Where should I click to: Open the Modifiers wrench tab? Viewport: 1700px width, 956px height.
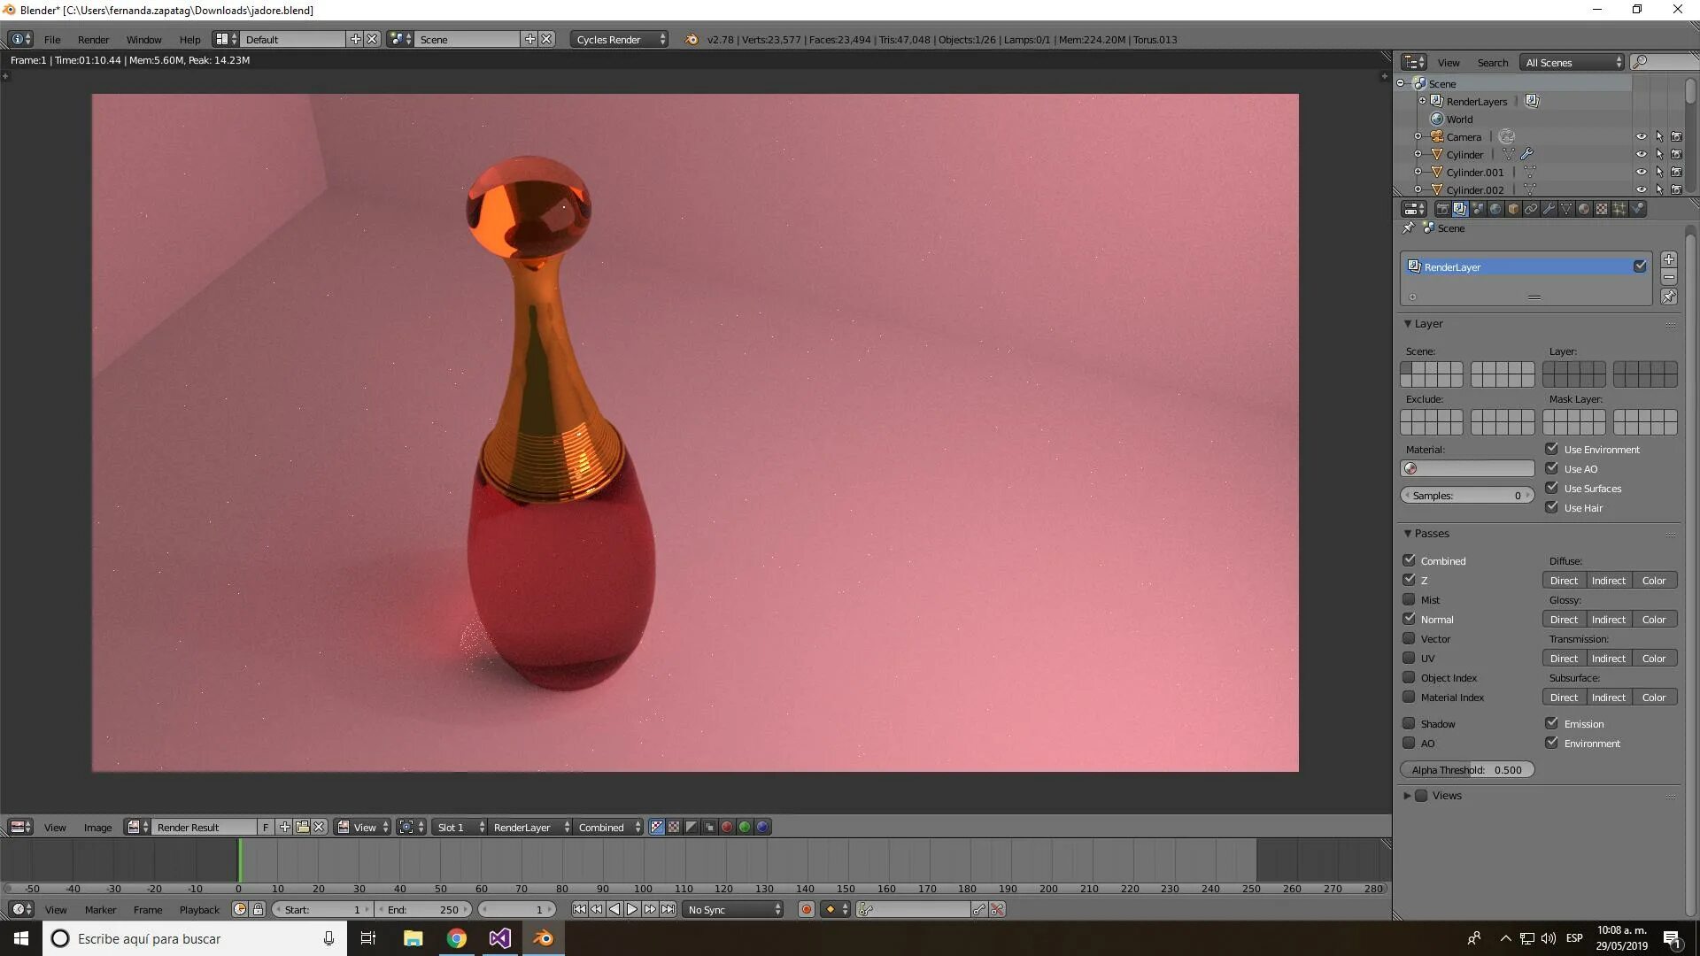(1549, 209)
